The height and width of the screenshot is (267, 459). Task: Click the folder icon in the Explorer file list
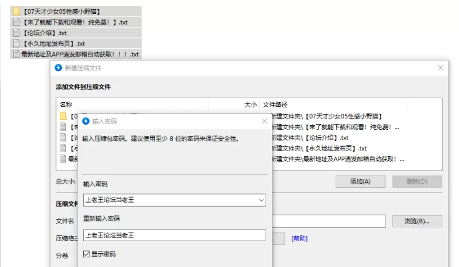tap(17, 11)
